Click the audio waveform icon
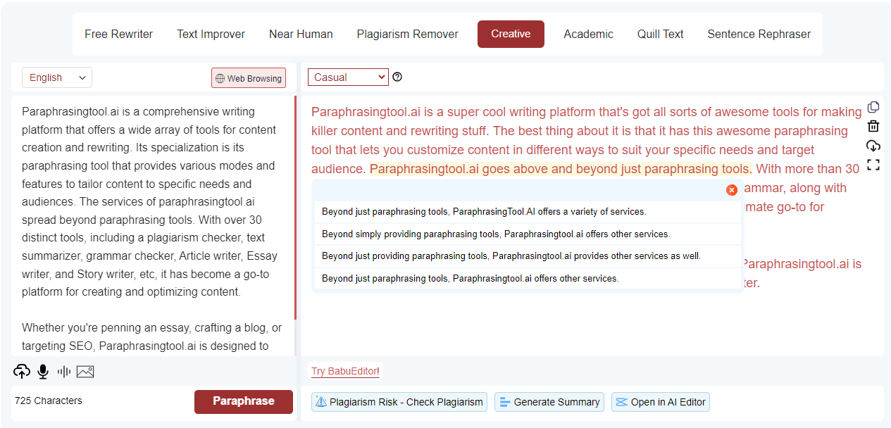 pyautogui.click(x=64, y=371)
